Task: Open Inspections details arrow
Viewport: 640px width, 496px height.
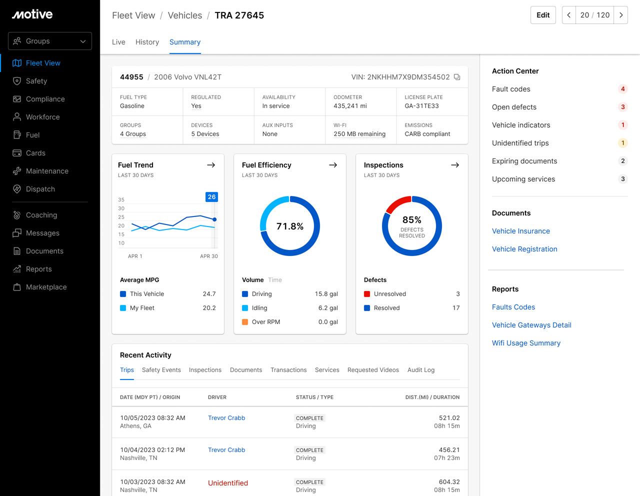Action: (455, 165)
